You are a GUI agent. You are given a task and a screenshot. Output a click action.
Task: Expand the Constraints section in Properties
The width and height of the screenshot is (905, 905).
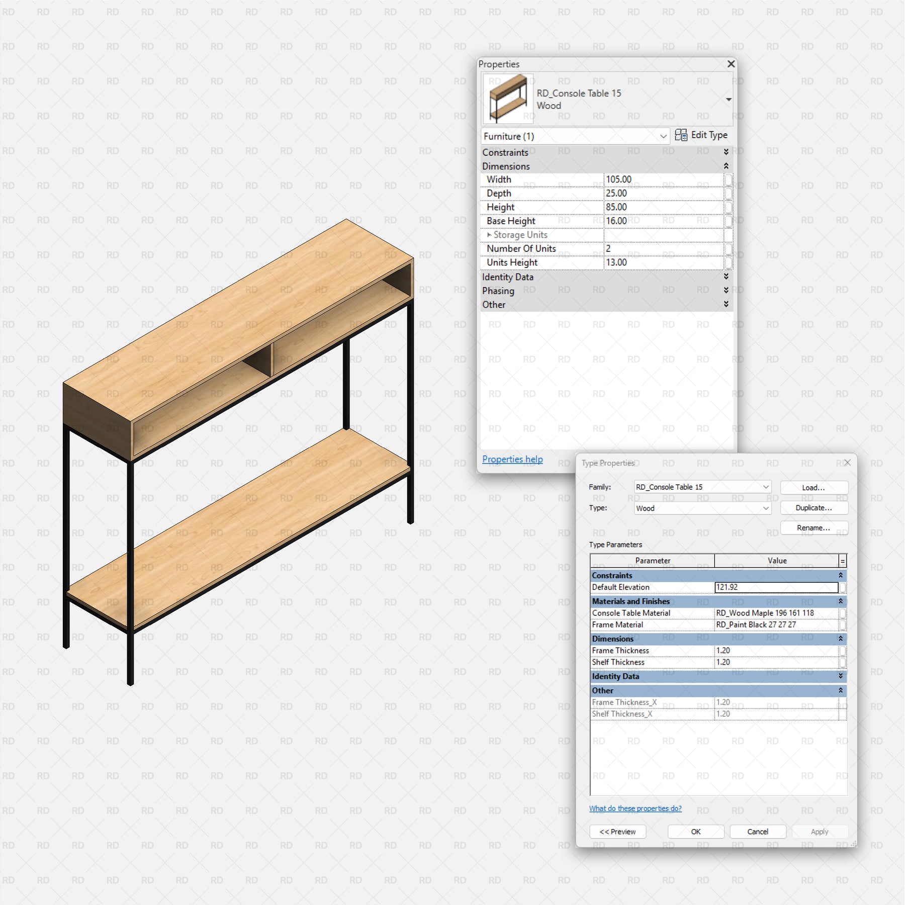point(726,152)
